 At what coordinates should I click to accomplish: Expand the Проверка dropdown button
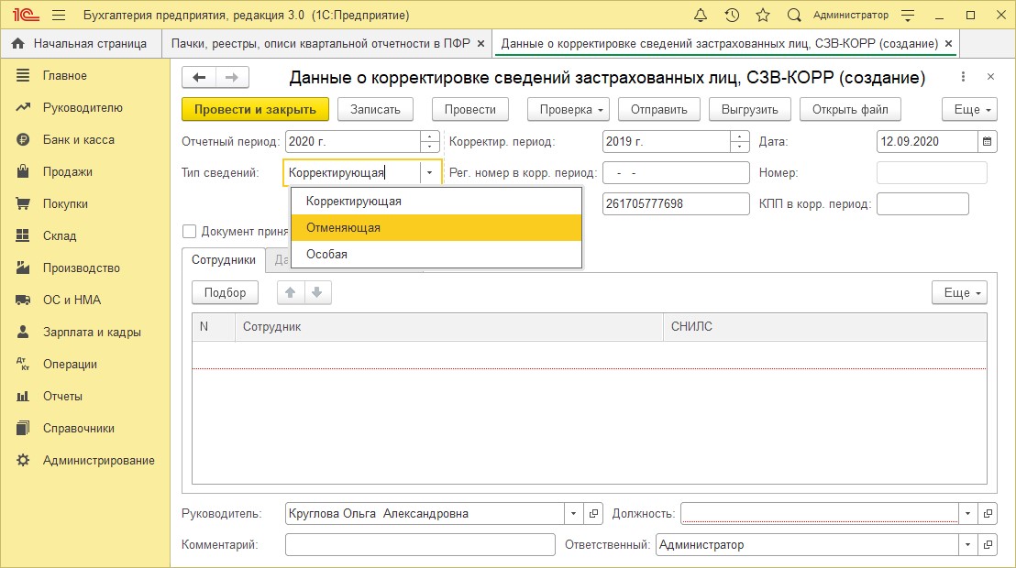[x=569, y=109]
